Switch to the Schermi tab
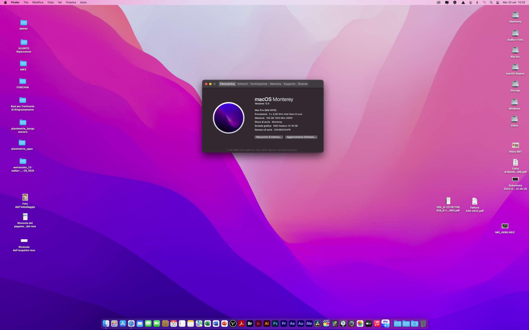The width and height of the screenshot is (529, 330). pos(242,84)
